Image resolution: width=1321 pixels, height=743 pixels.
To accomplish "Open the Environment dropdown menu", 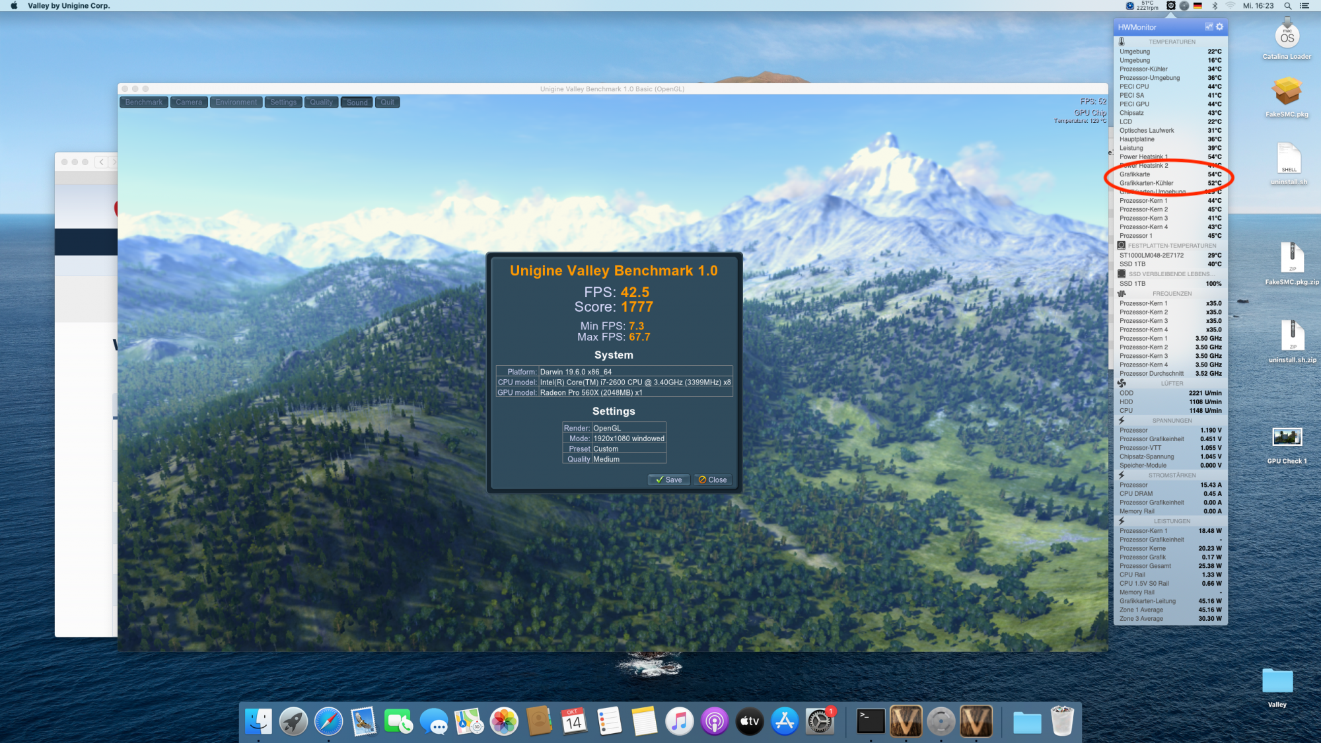I will pyautogui.click(x=236, y=102).
